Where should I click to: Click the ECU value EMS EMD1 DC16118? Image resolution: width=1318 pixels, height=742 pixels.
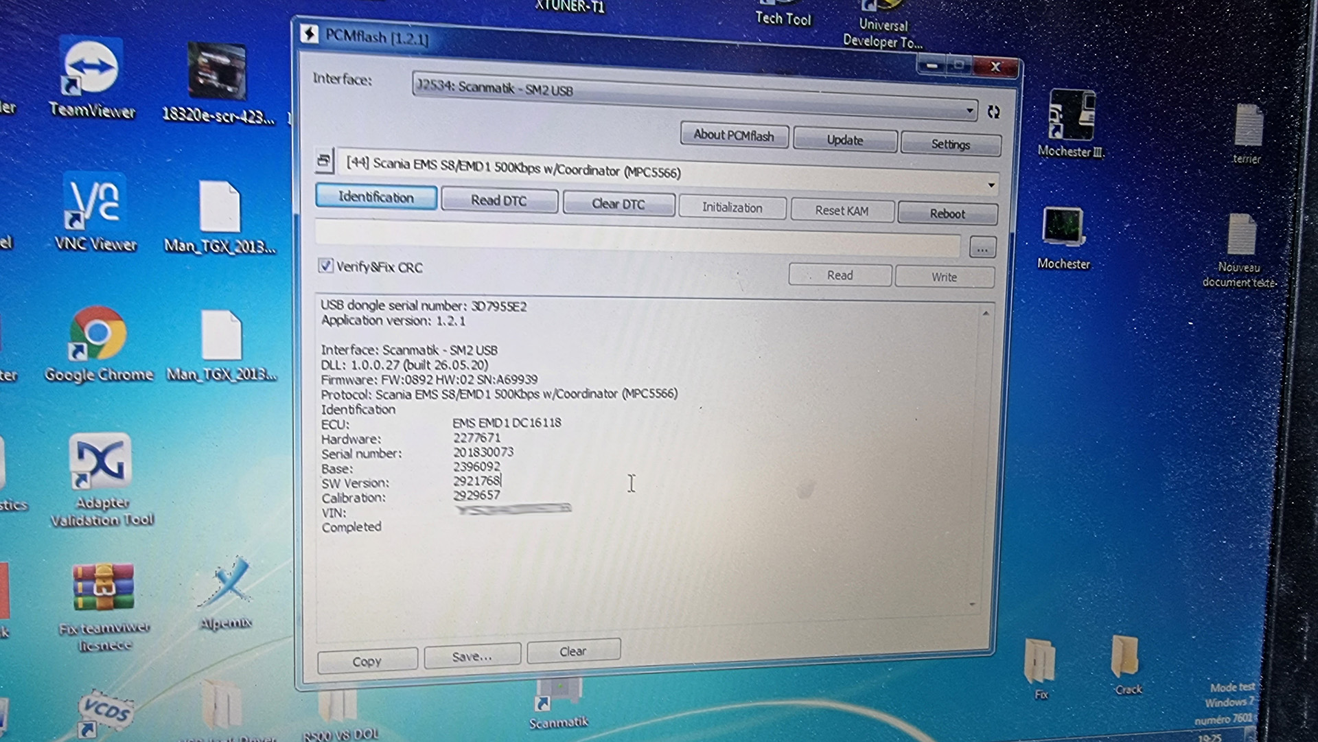[x=507, y=423]
